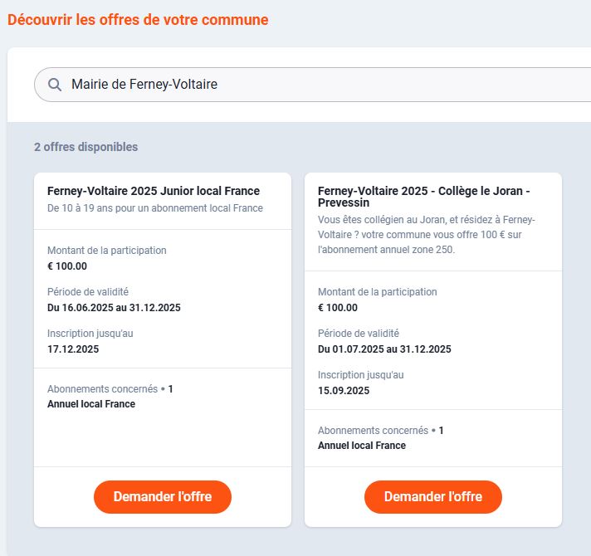This screenshot has width=591, height=556.
Task: Request the Junior local France offer
Action: (x=163, y=496)
